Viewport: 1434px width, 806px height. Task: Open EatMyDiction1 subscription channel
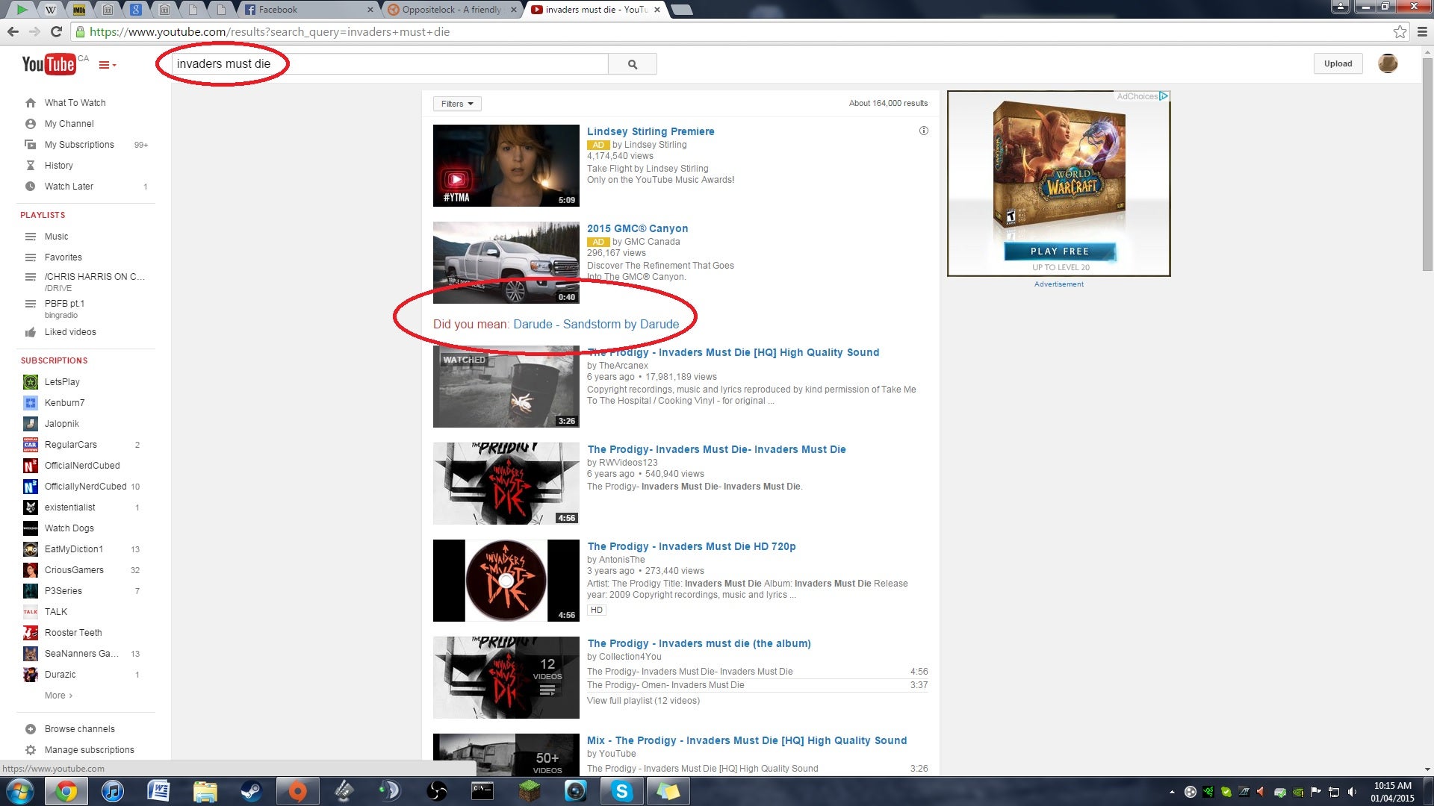(x=73, y=549)
